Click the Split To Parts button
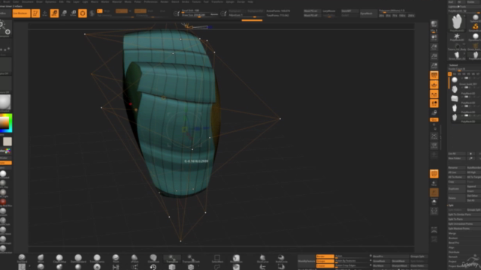The image size is (481, 270). click(464, 219)
